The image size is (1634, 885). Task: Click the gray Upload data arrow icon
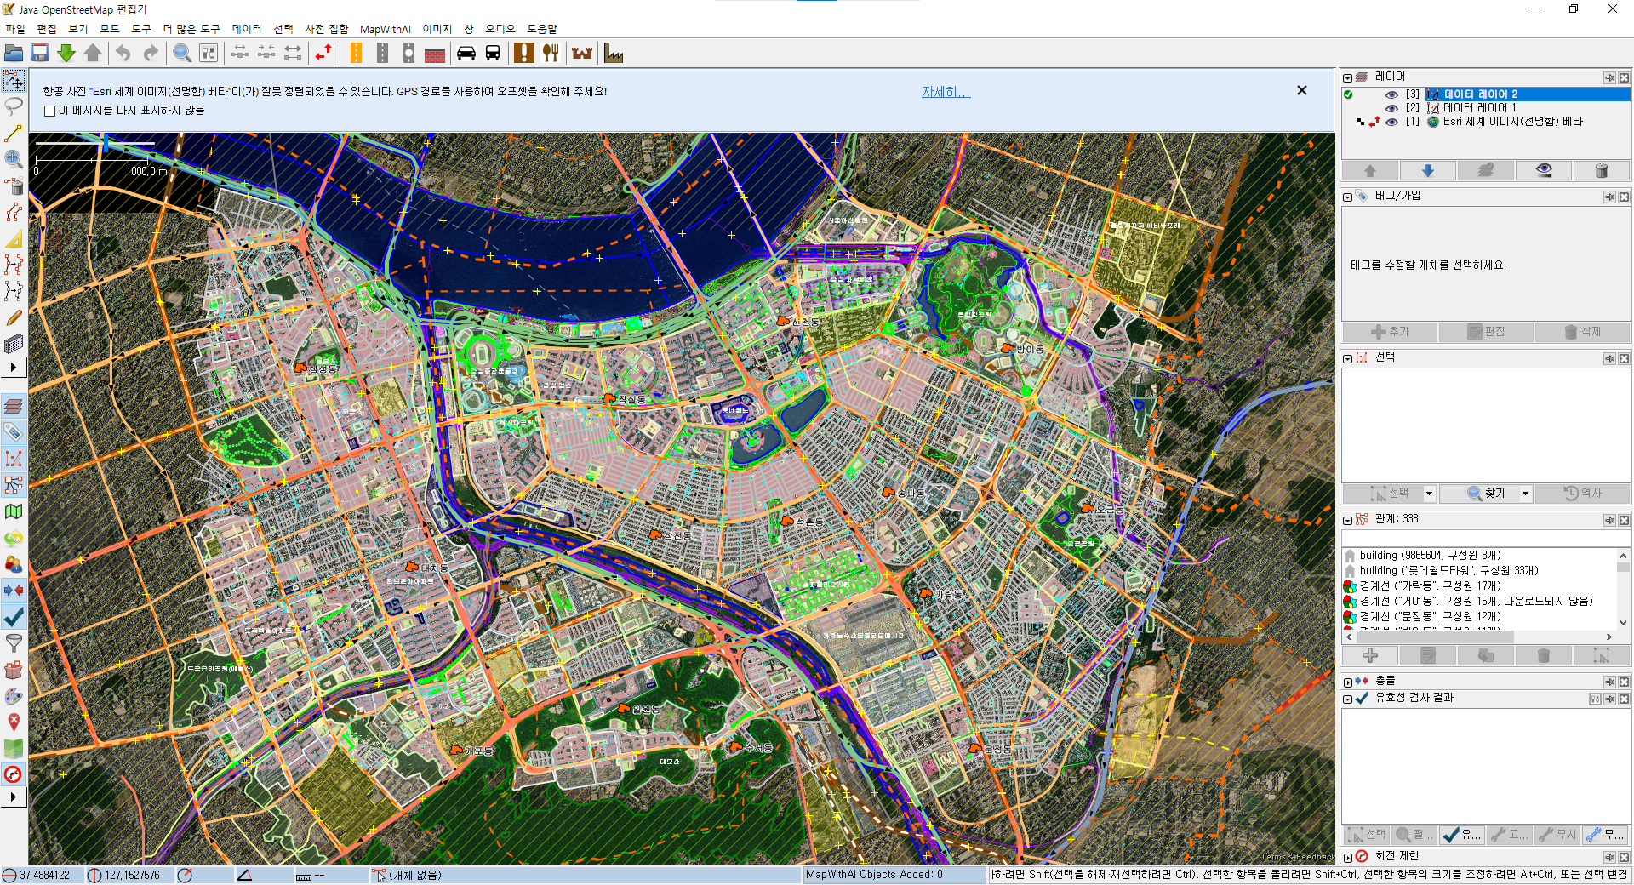93,54
